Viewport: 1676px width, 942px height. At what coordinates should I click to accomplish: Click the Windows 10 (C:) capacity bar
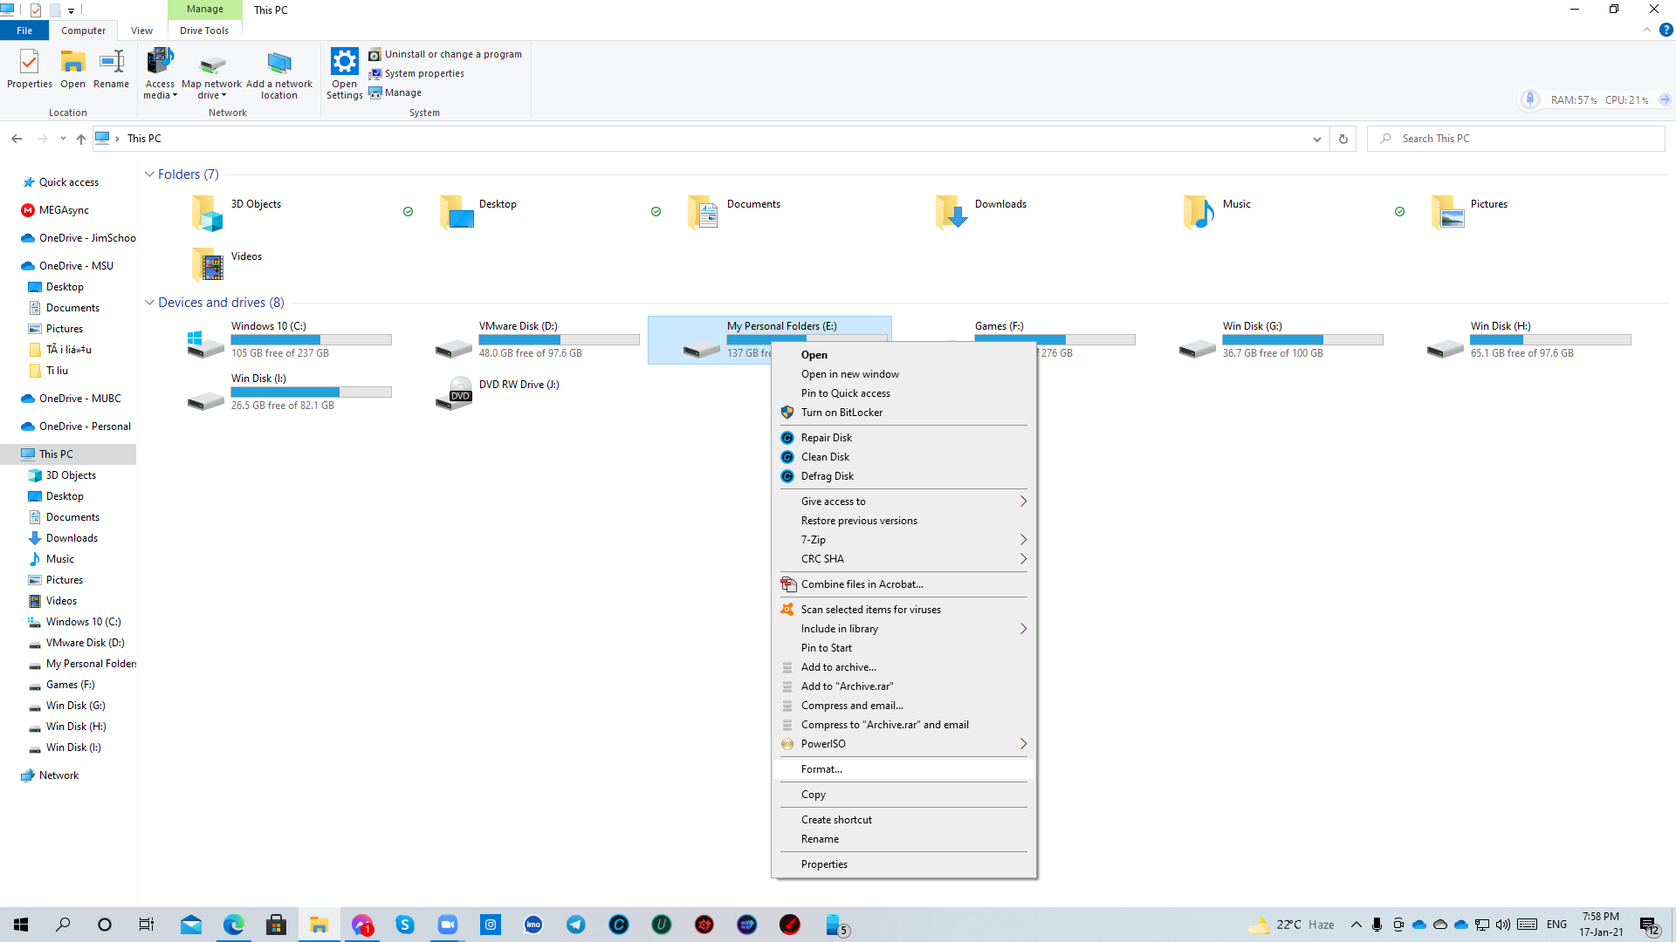click(x=310, y=339)
